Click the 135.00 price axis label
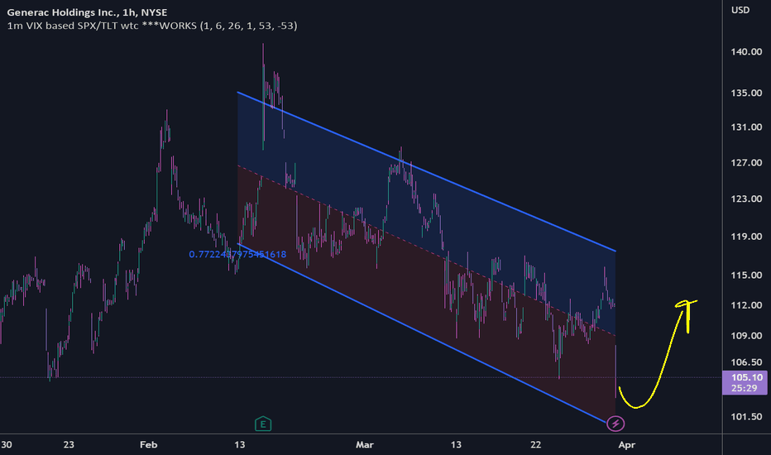771x455 pixels. click(746, 93)
